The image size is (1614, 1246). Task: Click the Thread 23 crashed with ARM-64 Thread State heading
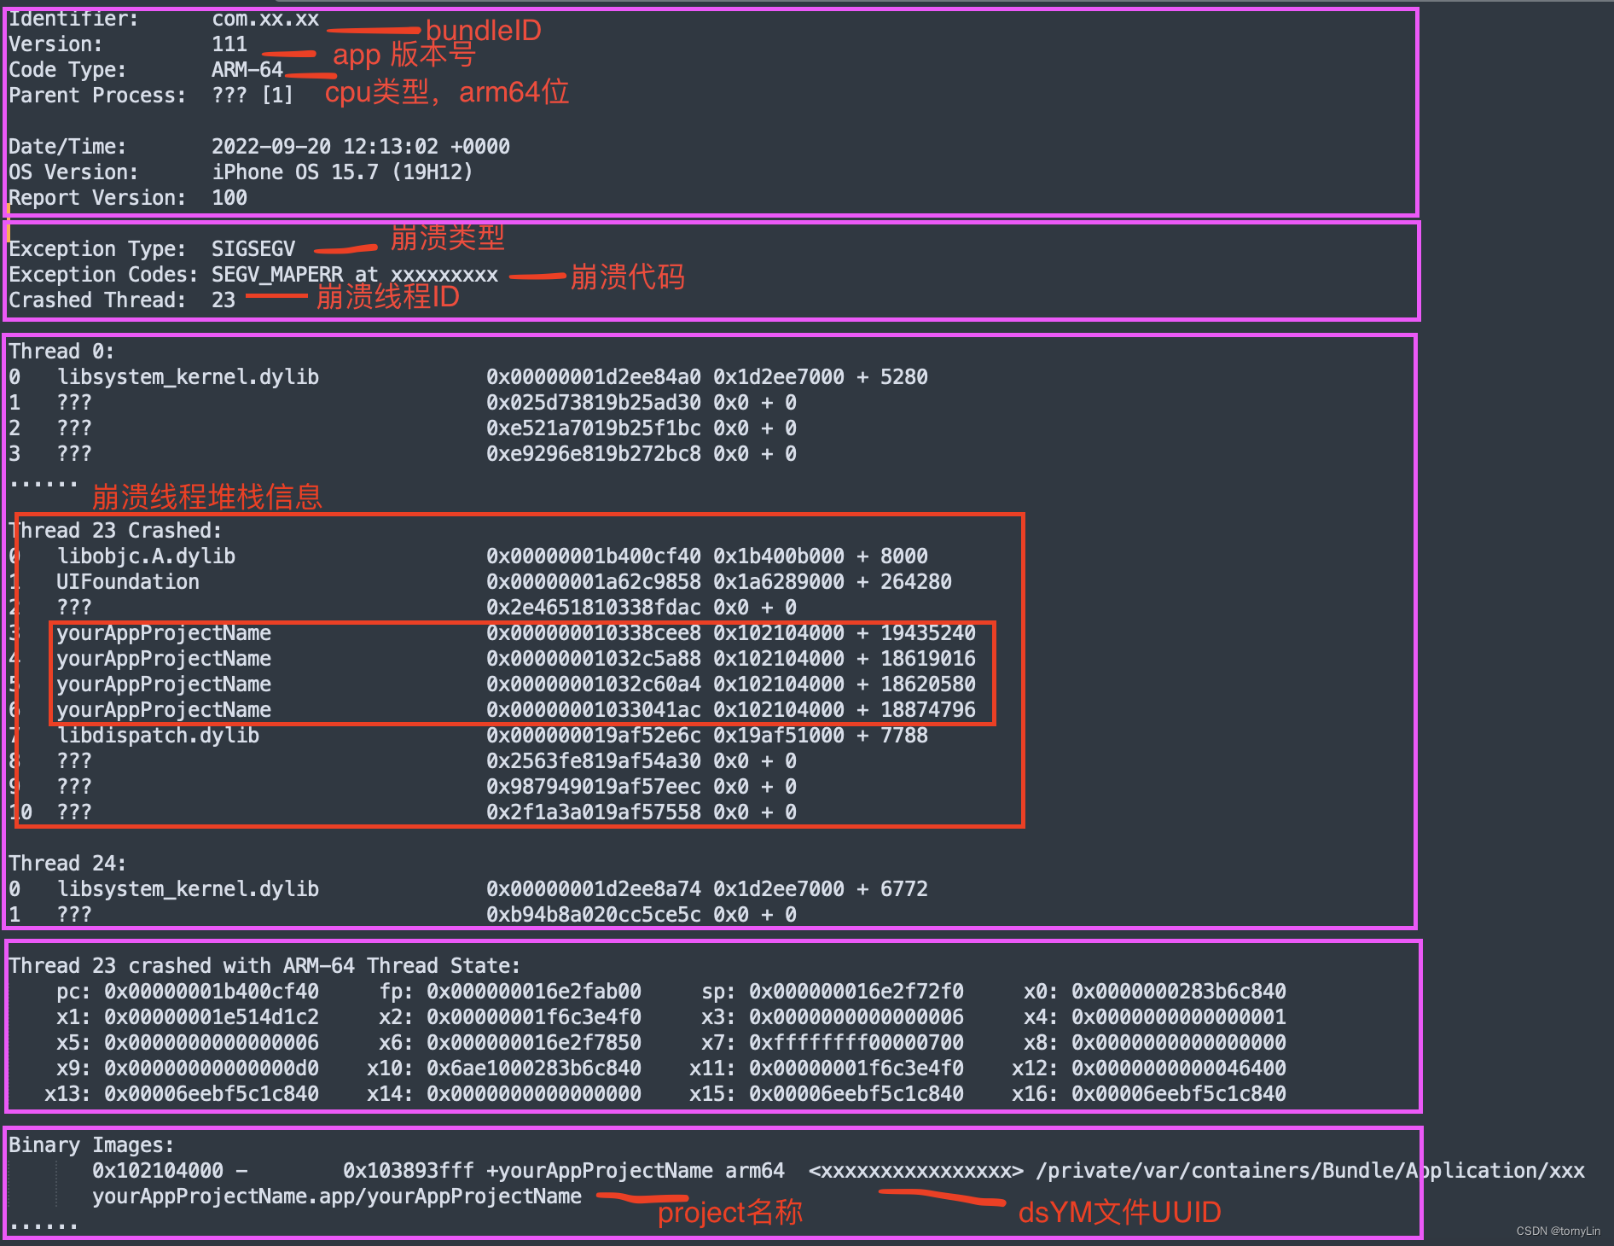264,966
